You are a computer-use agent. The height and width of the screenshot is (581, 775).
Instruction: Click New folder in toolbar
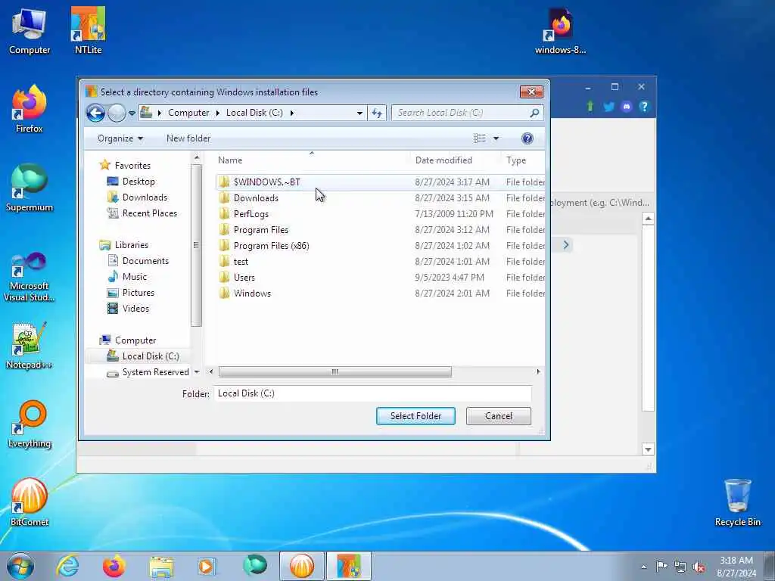[188, 138]
